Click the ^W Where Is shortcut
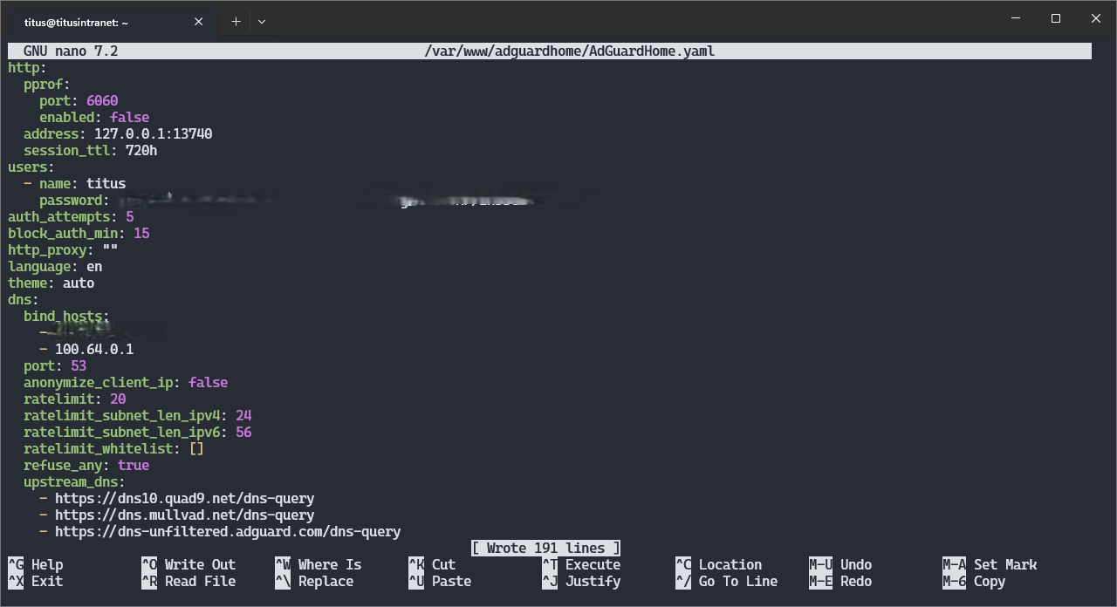The height and width of the screenshot is (607, 1117). (x=318, y=564)
